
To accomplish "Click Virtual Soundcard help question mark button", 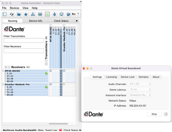I will [x=166, y=114].
